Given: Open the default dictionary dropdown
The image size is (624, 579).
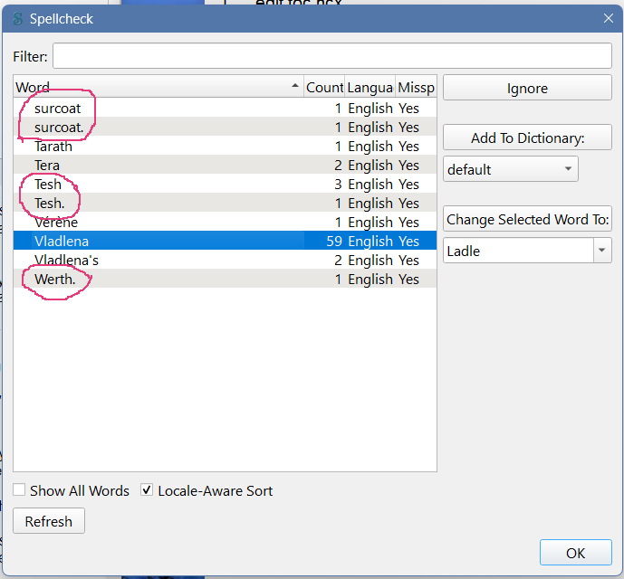Looking at the screenshot, I should point(511,169).
